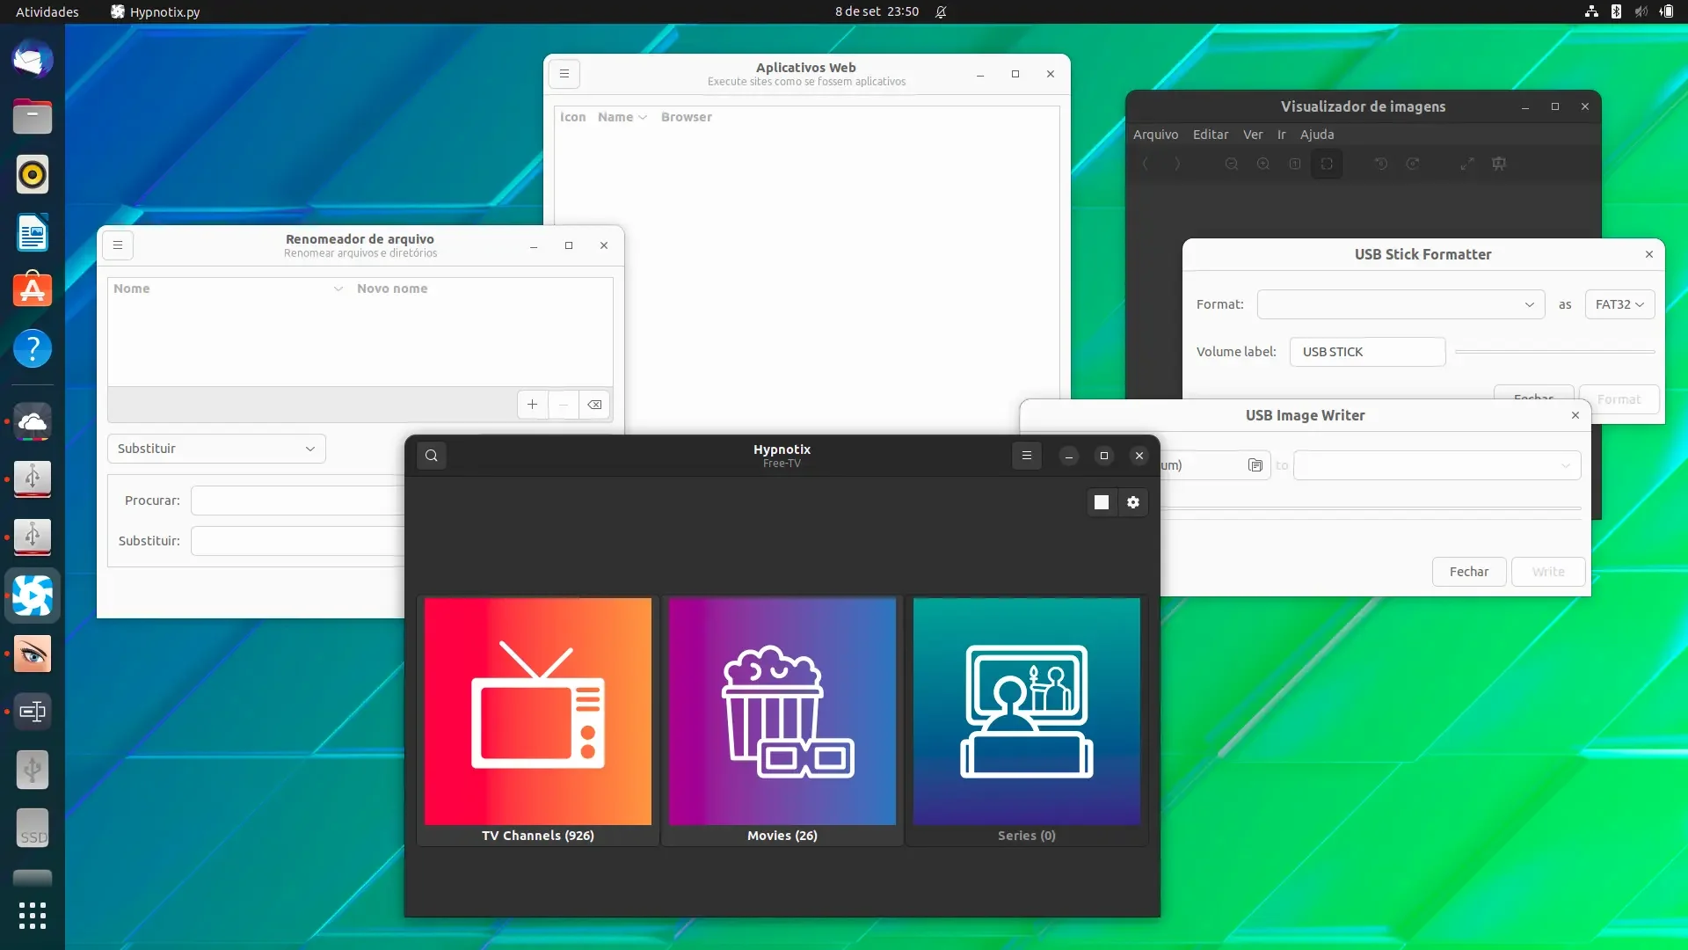Clear file list in Renomeador
The height and width of the screenshot is (950, 1688).
(594, 405)
